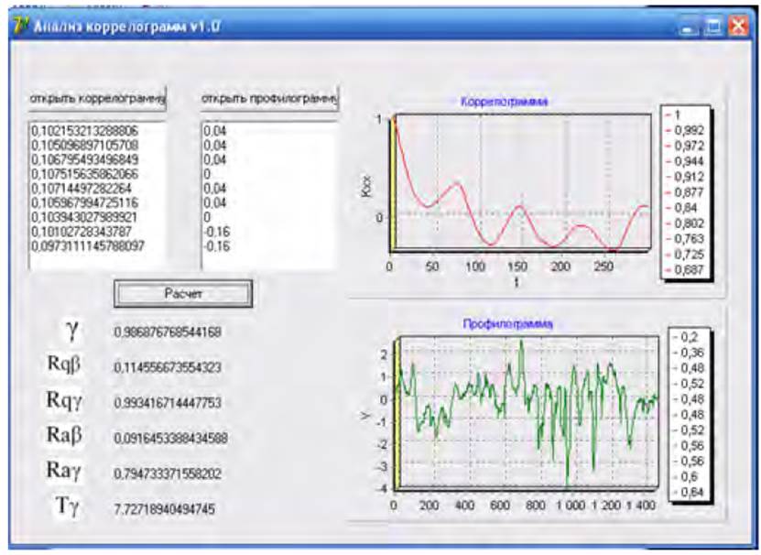Click the Tγ result value 7,72718940494745
The image size is (761, 555).
click(x=165, y=508)
